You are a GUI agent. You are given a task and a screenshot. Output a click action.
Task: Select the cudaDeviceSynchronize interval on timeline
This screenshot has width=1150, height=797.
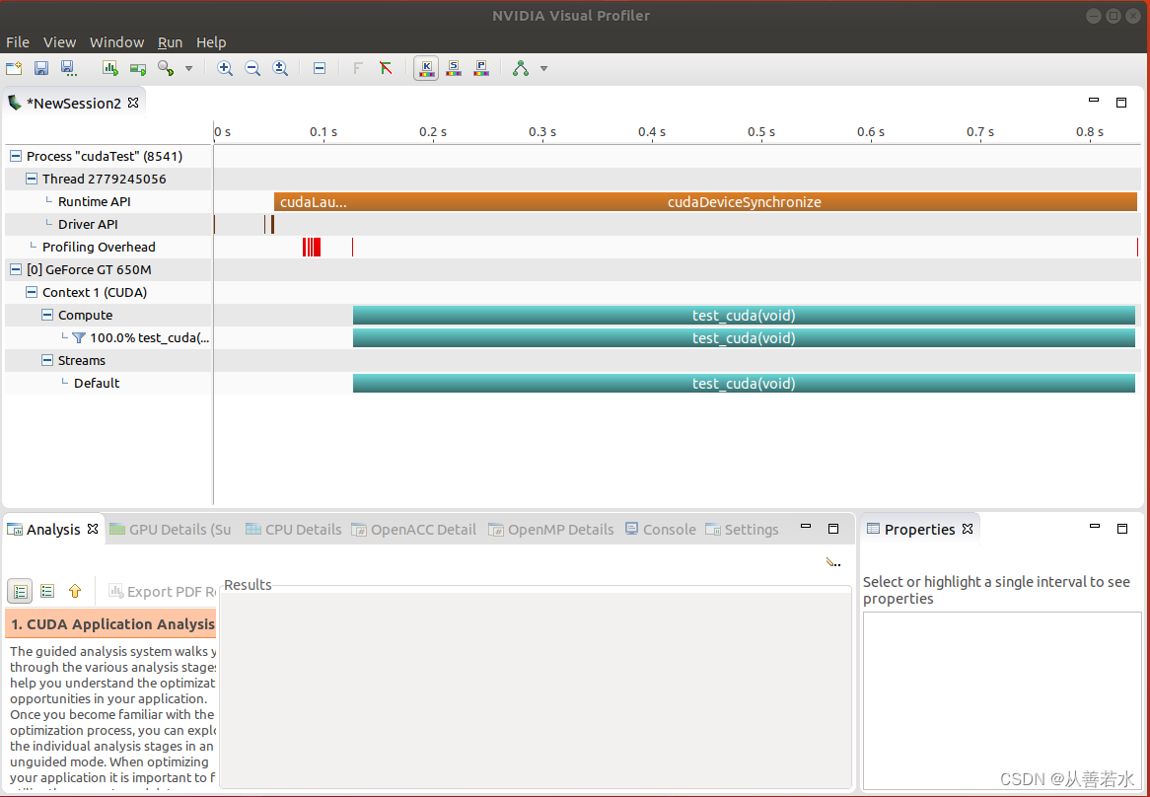coord(744,201)
